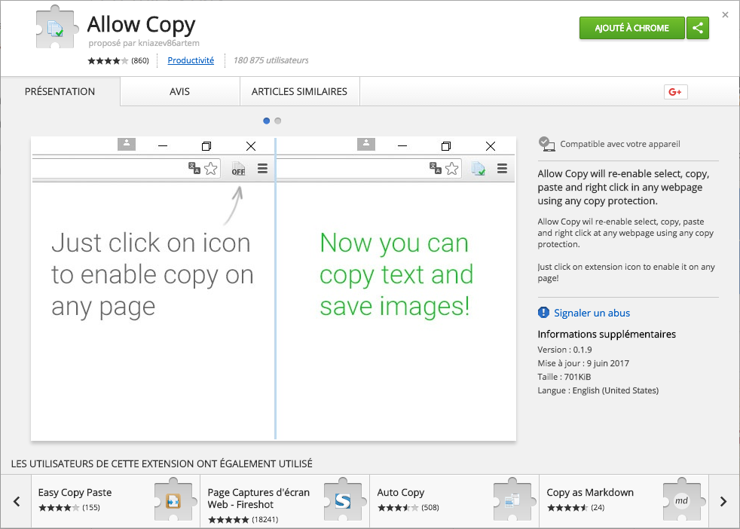Switch to the Présentation tab
Screen dimensions: 740x529
[x=60, y=91]
